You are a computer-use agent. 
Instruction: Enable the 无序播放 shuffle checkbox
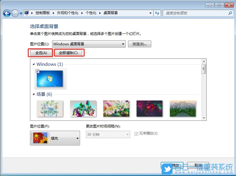tap(136, 134)
